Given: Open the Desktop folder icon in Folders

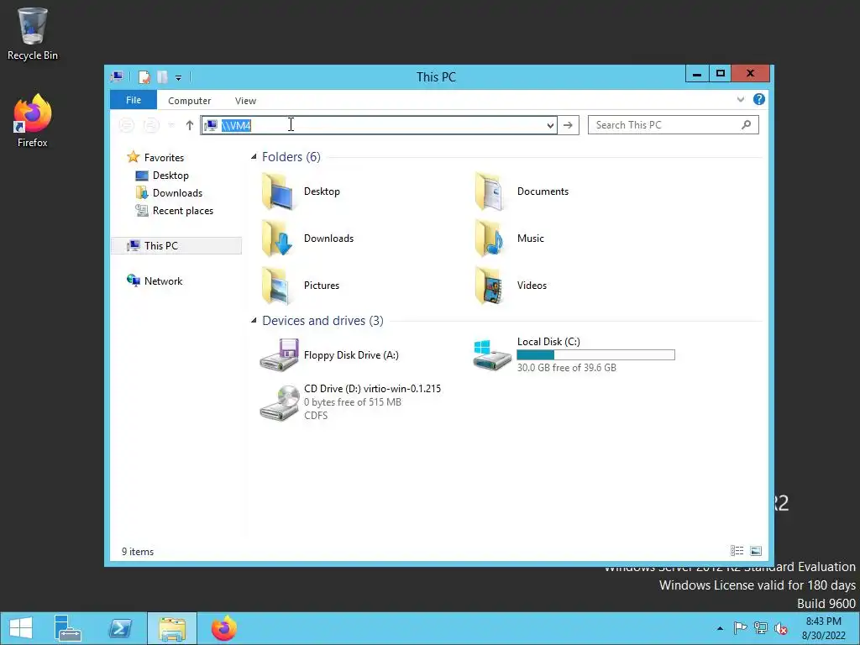Looking at the screenshot, I should [x=279, y=191].
